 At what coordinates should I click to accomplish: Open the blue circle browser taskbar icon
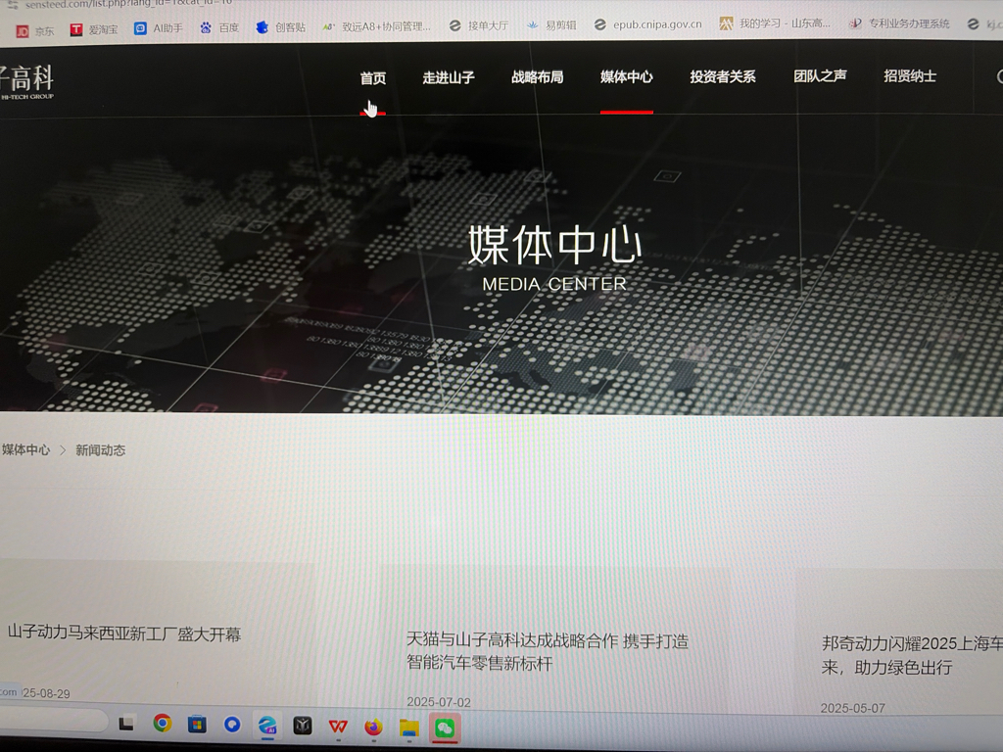[x=232, y=724]
